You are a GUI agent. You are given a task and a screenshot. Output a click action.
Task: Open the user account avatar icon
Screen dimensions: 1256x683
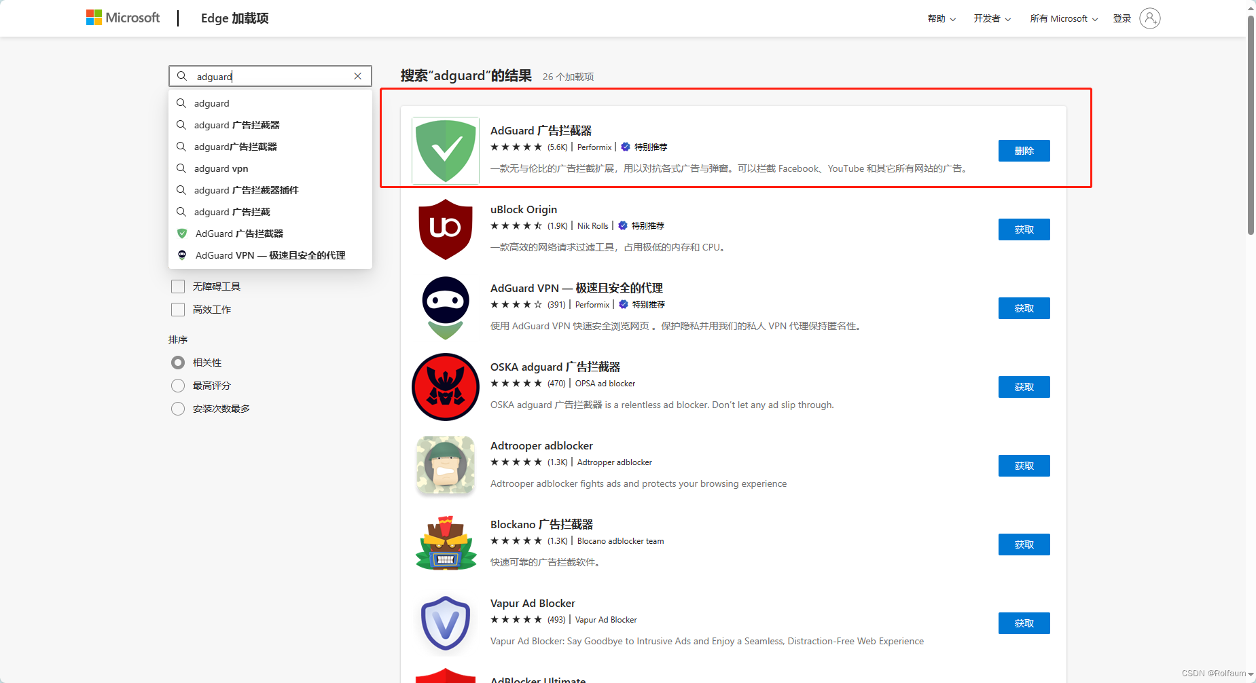(1149, 18)
